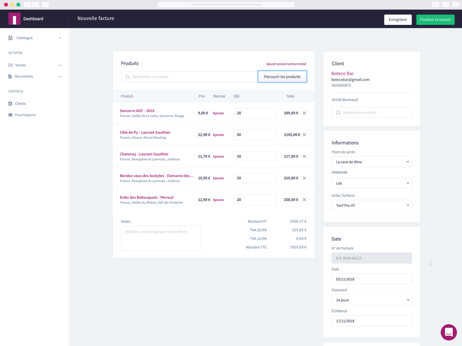Open the Grille Tarifaire dropdown
The height and width of the screenshot is (346, 462).
(x=371, y=205)
